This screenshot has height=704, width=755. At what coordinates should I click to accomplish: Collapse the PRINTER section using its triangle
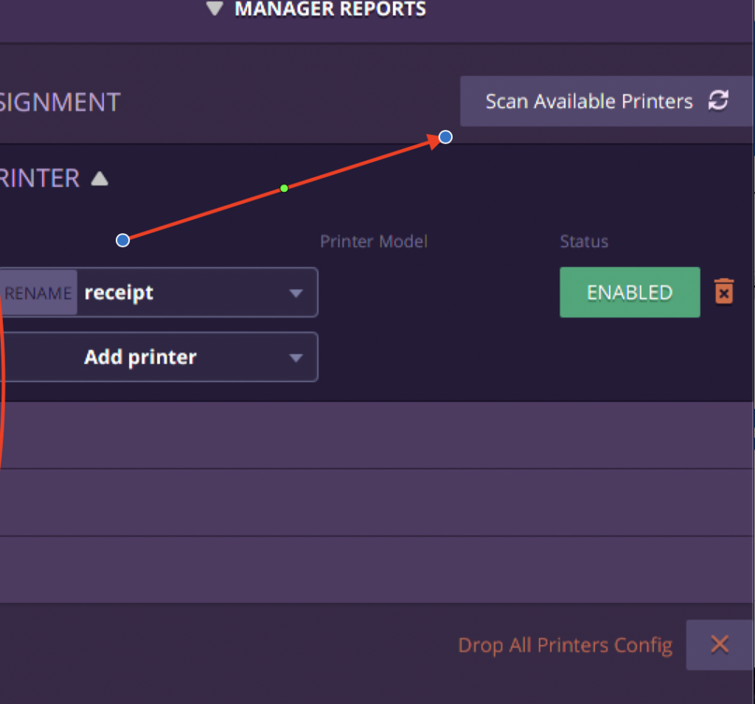click(x=100, y=178)
